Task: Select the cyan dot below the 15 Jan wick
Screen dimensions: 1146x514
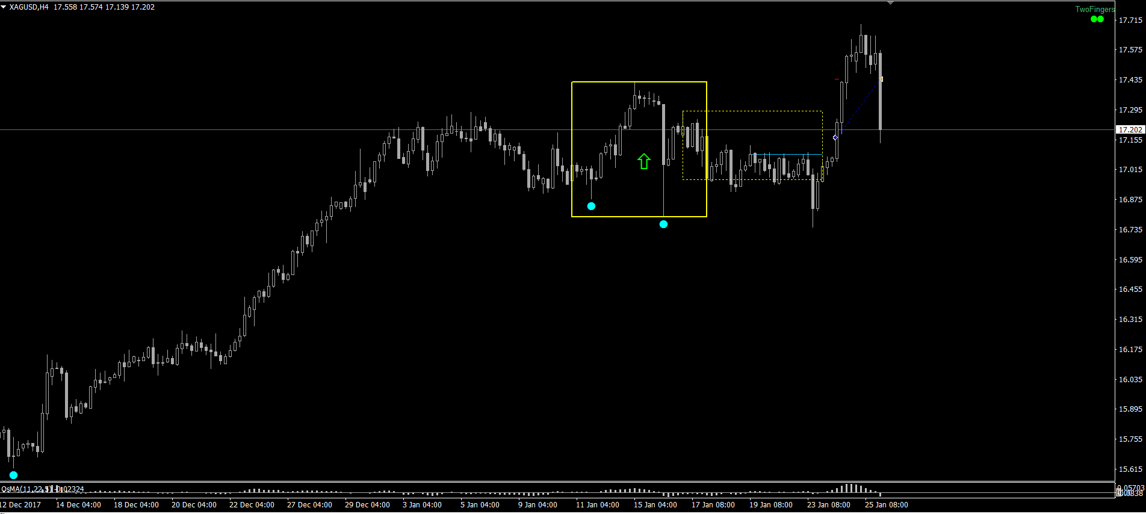Action: (663, 224)
